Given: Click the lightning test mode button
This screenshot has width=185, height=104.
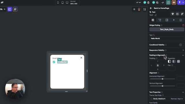Looking at the screenshot, I should coord(180,3).
